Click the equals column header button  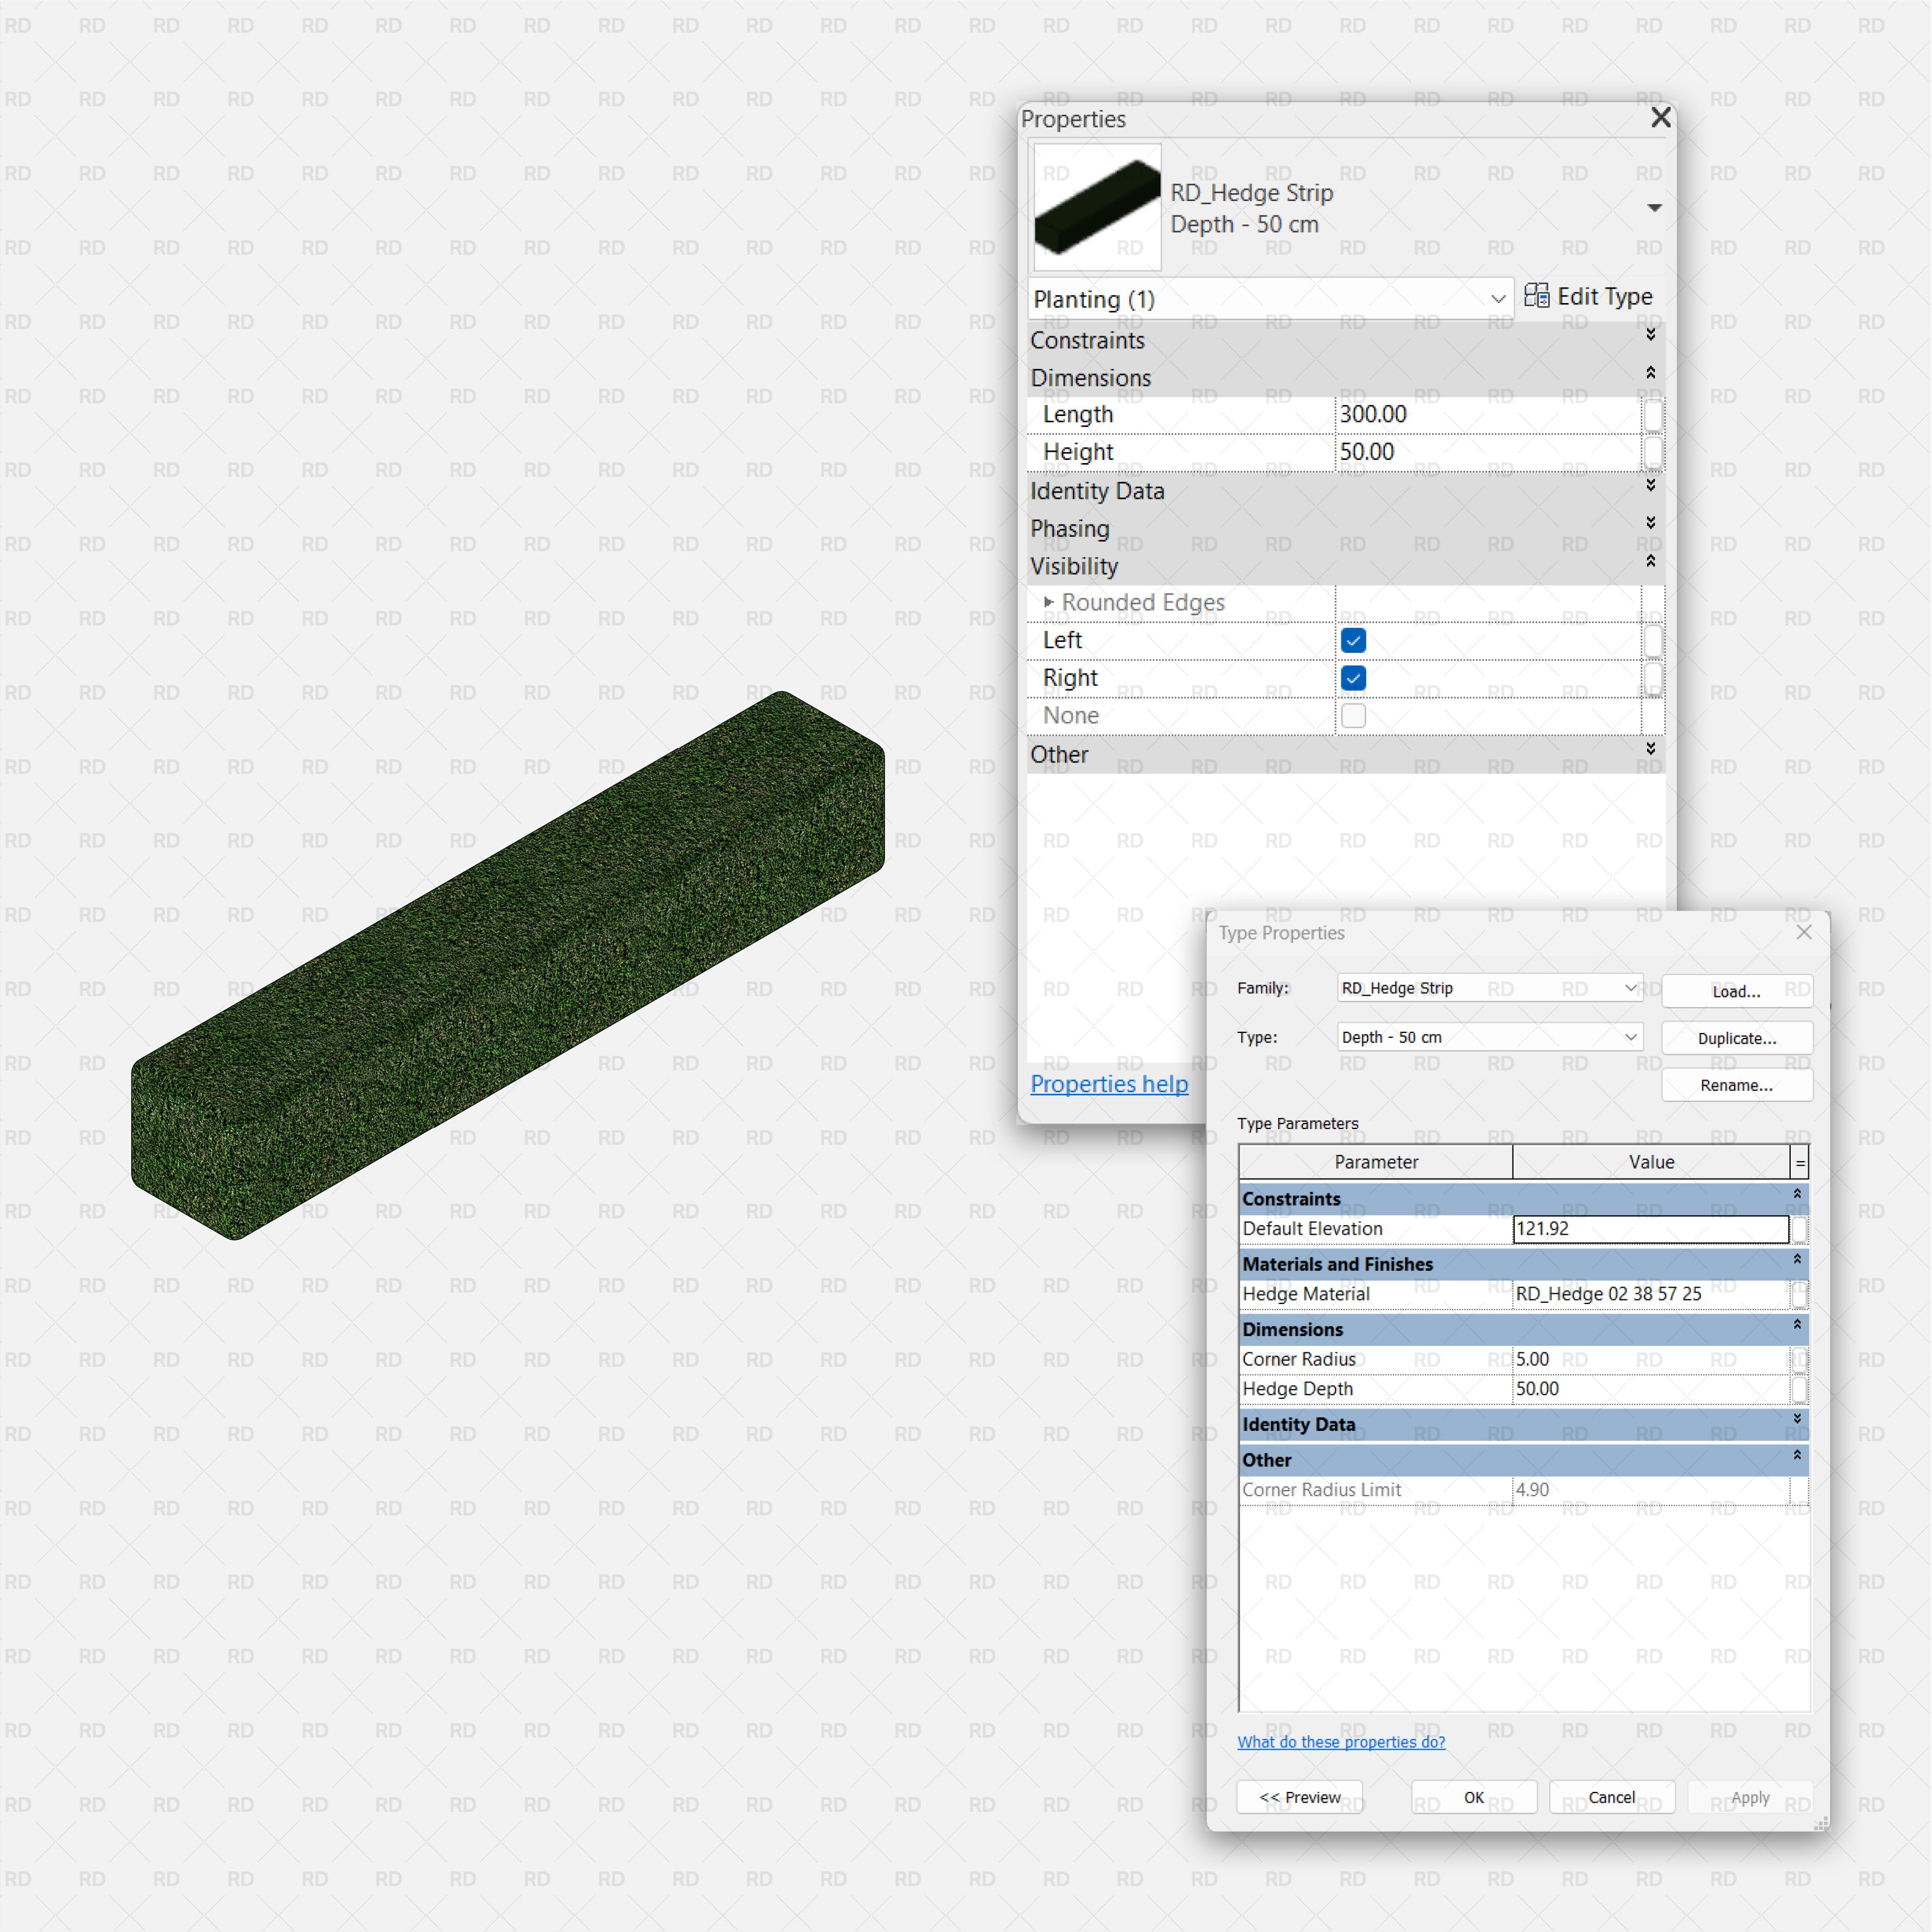click(x=1799, y=1162)
